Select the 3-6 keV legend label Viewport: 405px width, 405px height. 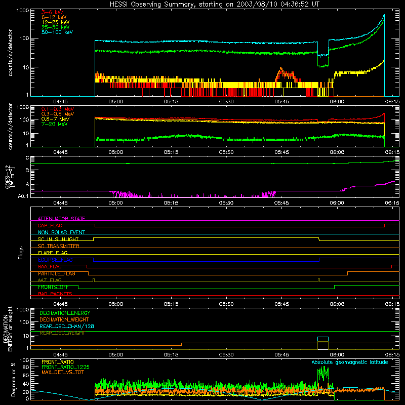(52, 12)
